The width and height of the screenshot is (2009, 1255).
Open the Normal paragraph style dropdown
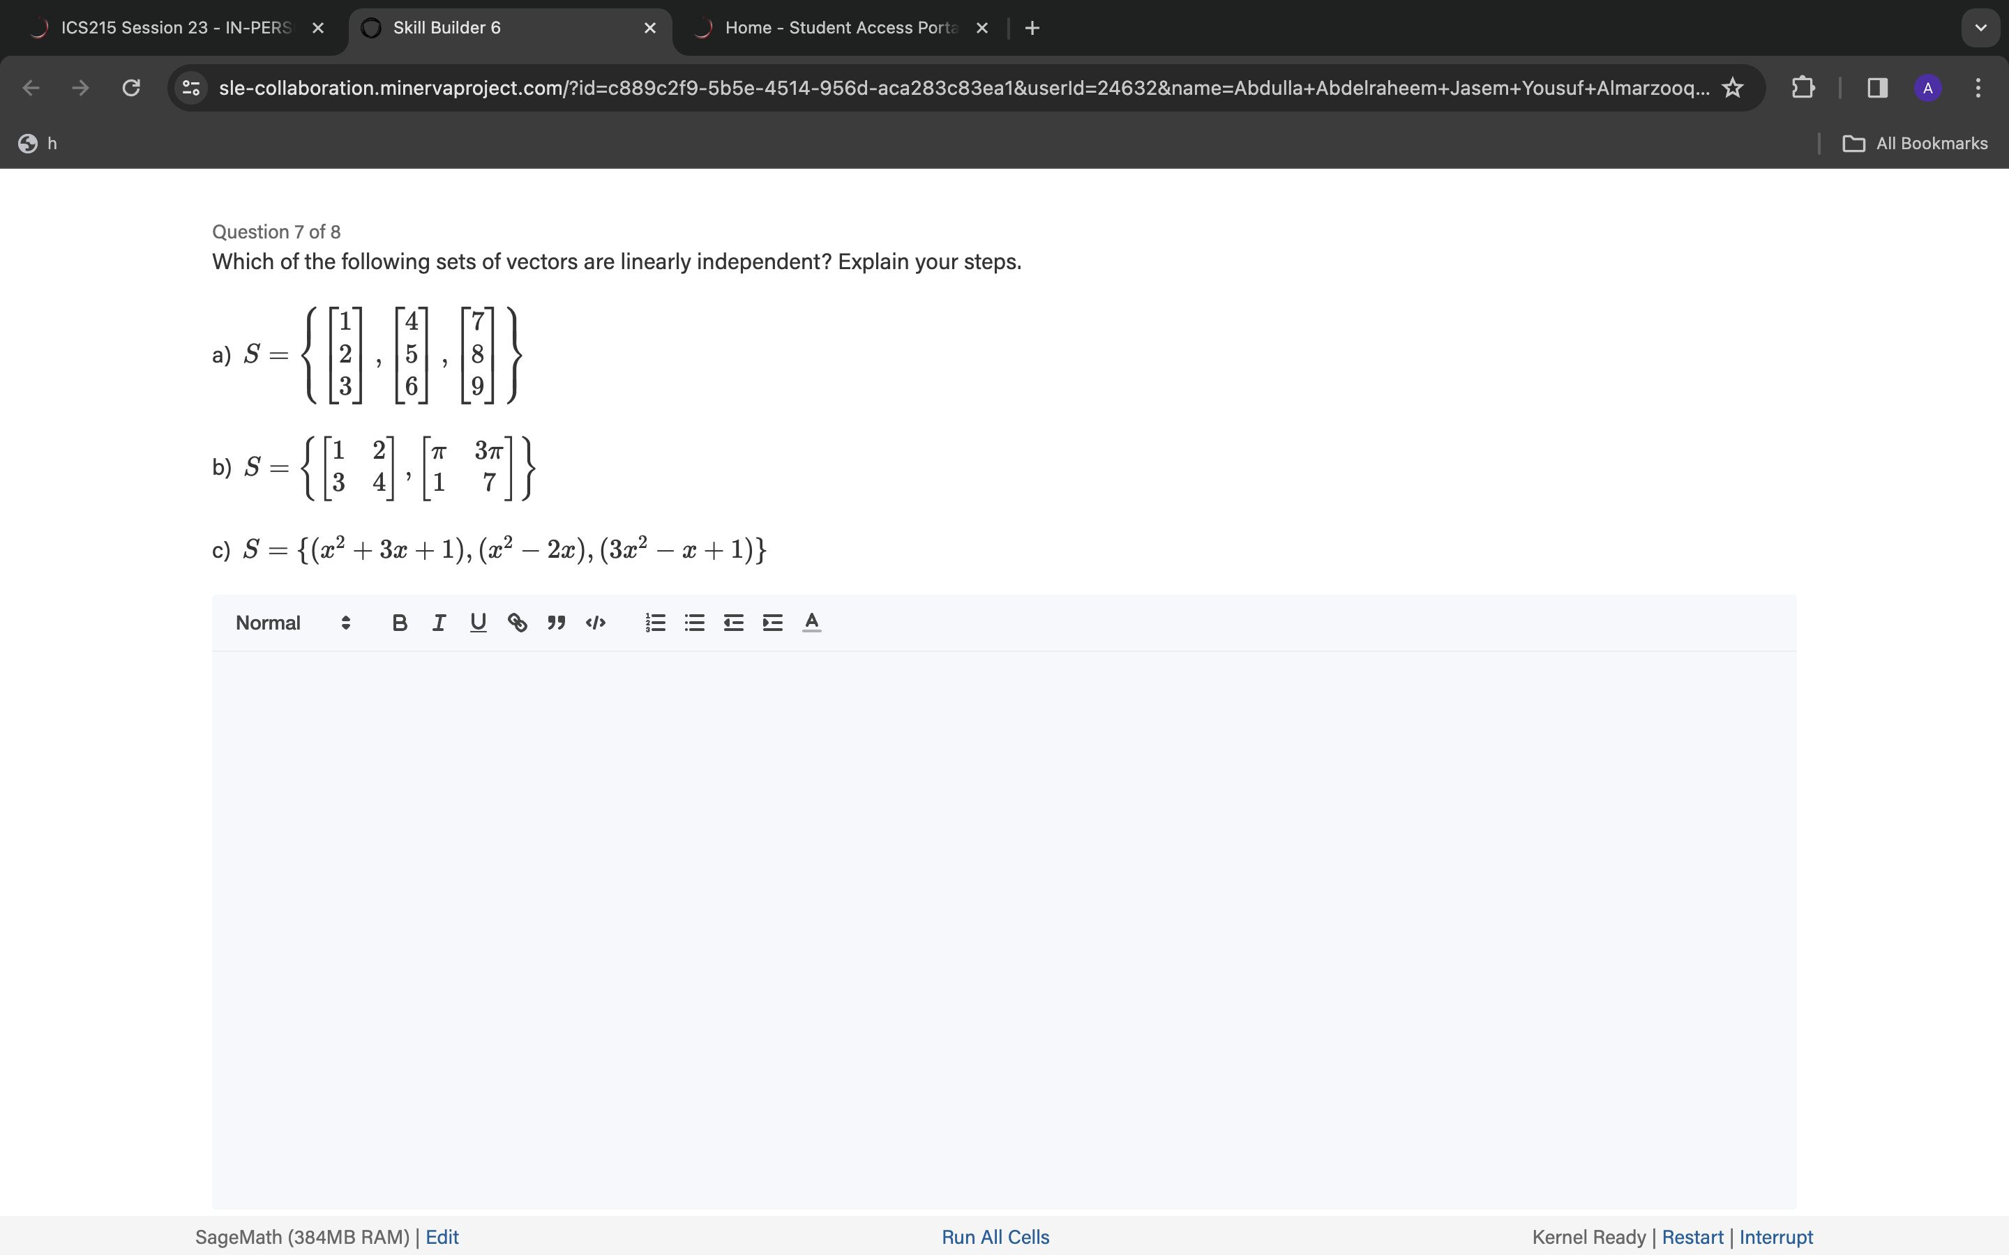click(x=292, y=623)
